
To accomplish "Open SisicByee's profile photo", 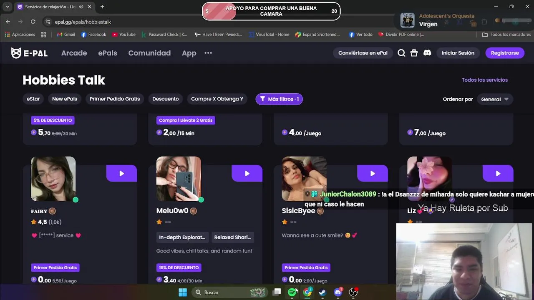I will (304, 179).
